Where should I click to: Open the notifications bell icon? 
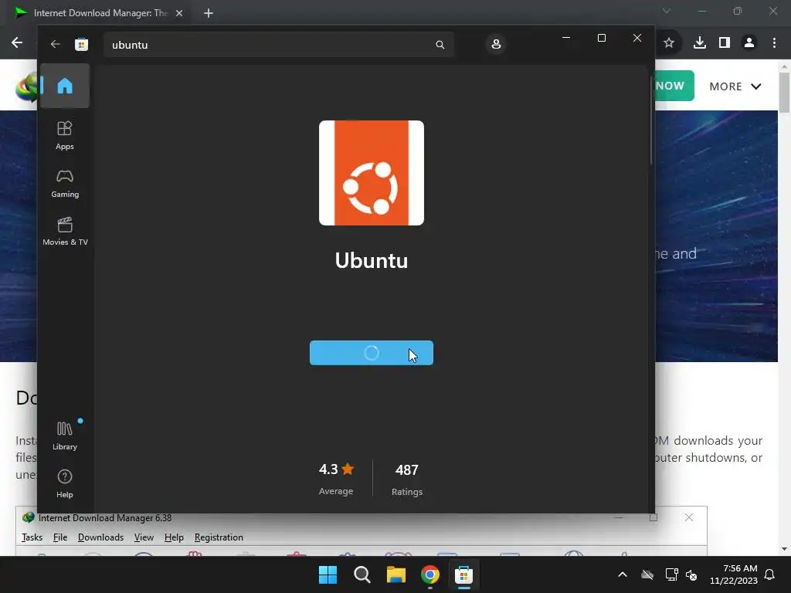tap(770, 574)
